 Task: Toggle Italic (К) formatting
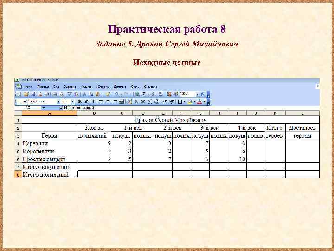(86, 102)
